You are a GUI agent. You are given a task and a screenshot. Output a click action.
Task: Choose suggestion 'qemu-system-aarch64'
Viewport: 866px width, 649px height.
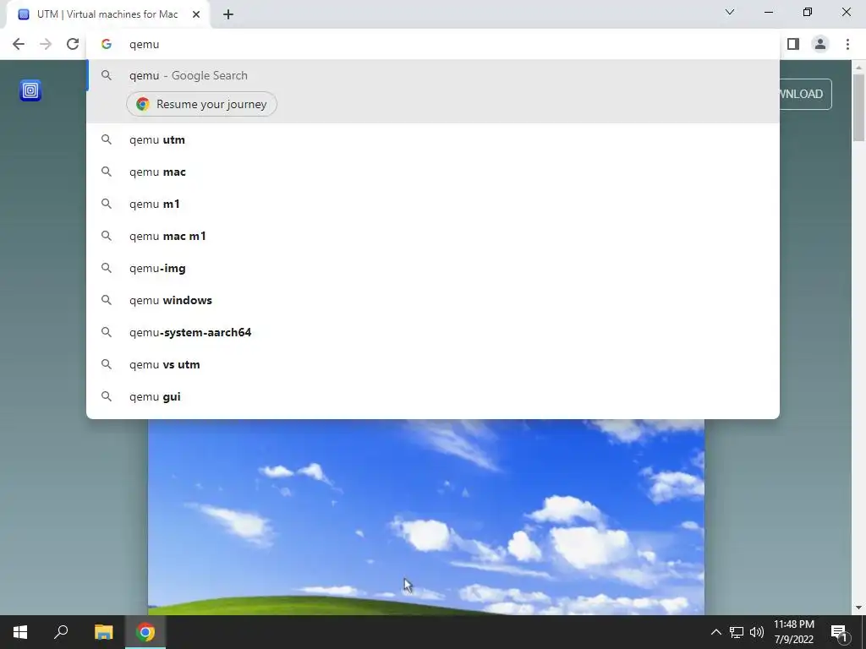(x=433, y=332)
